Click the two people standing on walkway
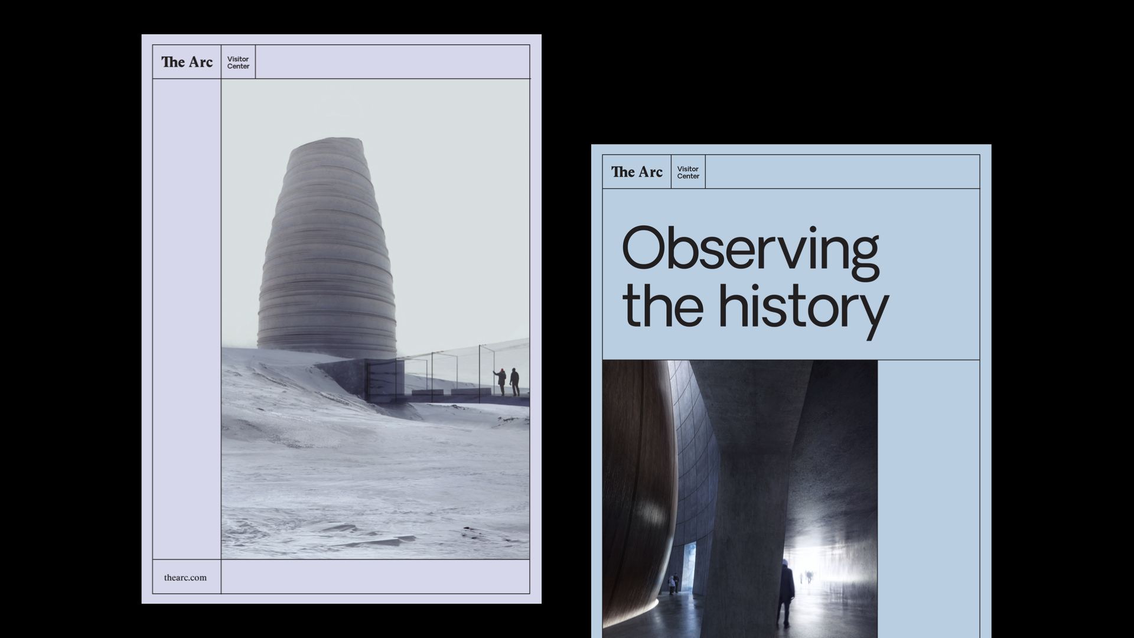The height and width of the screenshot is (638, 1134). [x=507, y=382]
